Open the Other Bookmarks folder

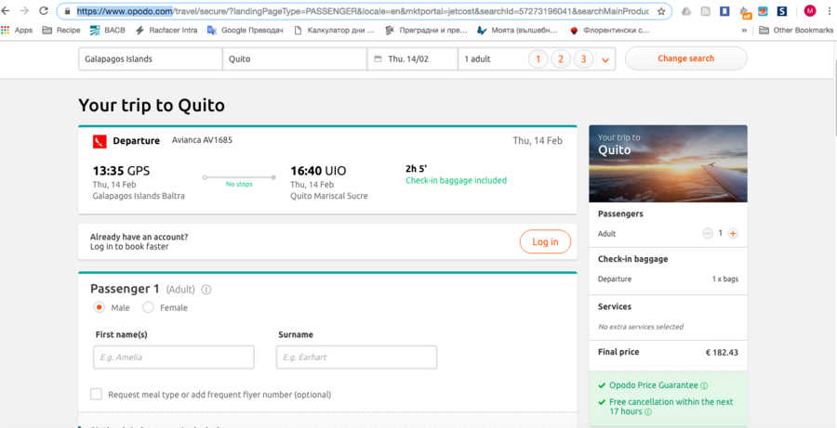point(796,31)
